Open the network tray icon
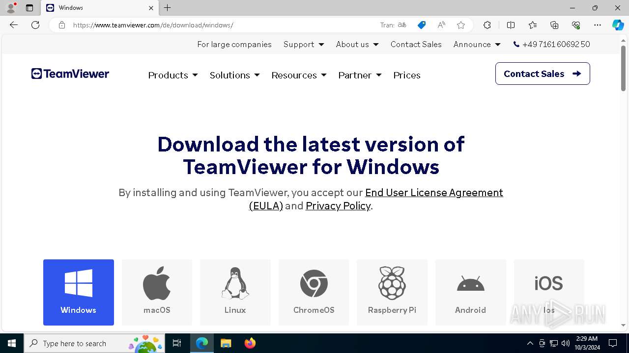Viewport: 629px width, 353px height. click(x=554, y=343)
